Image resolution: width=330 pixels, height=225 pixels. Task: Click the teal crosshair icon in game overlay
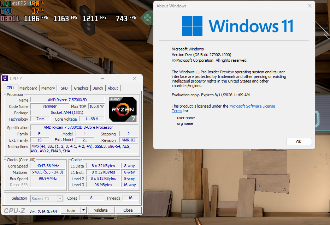147,17
